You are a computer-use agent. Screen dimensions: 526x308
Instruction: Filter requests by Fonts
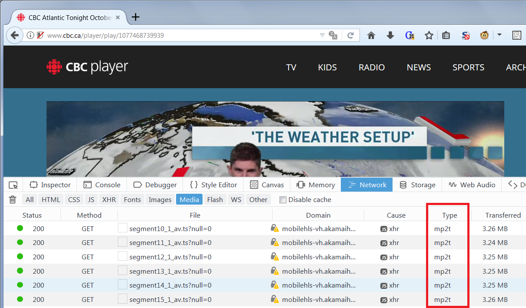[132, 200]
